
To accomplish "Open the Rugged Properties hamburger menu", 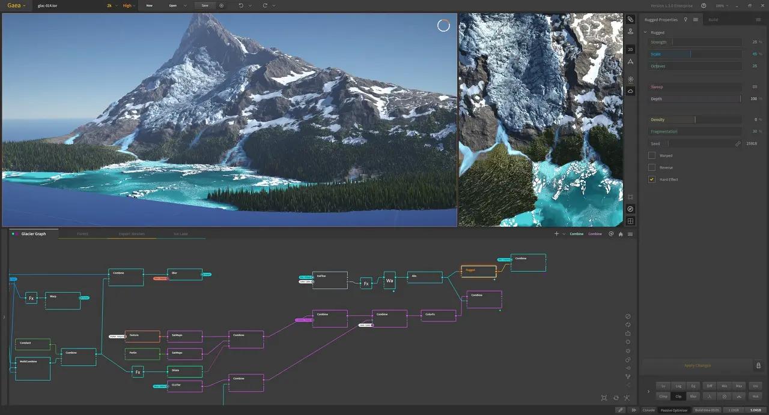I will click(x=695, y=20).
